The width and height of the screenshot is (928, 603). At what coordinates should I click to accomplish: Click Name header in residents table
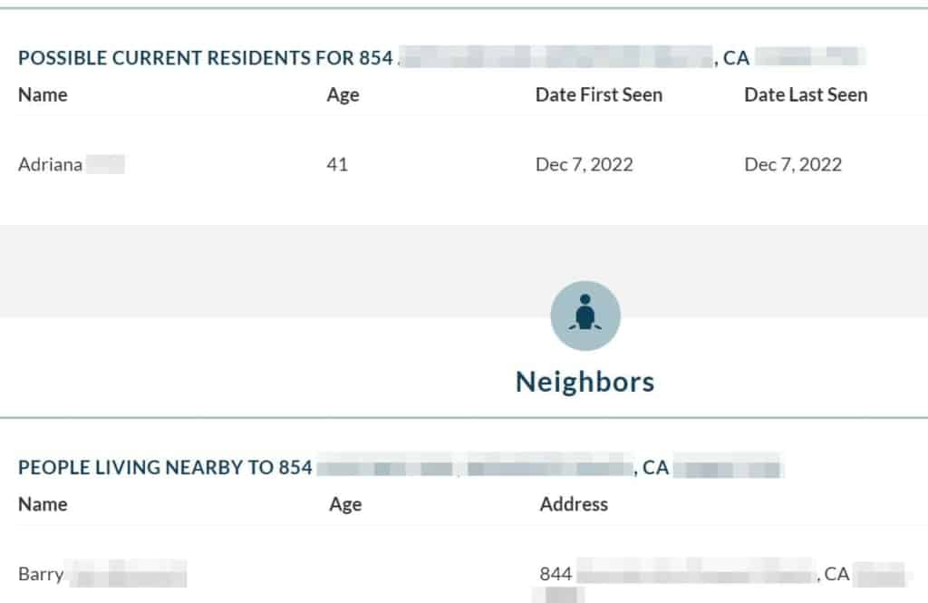point(43,95)
